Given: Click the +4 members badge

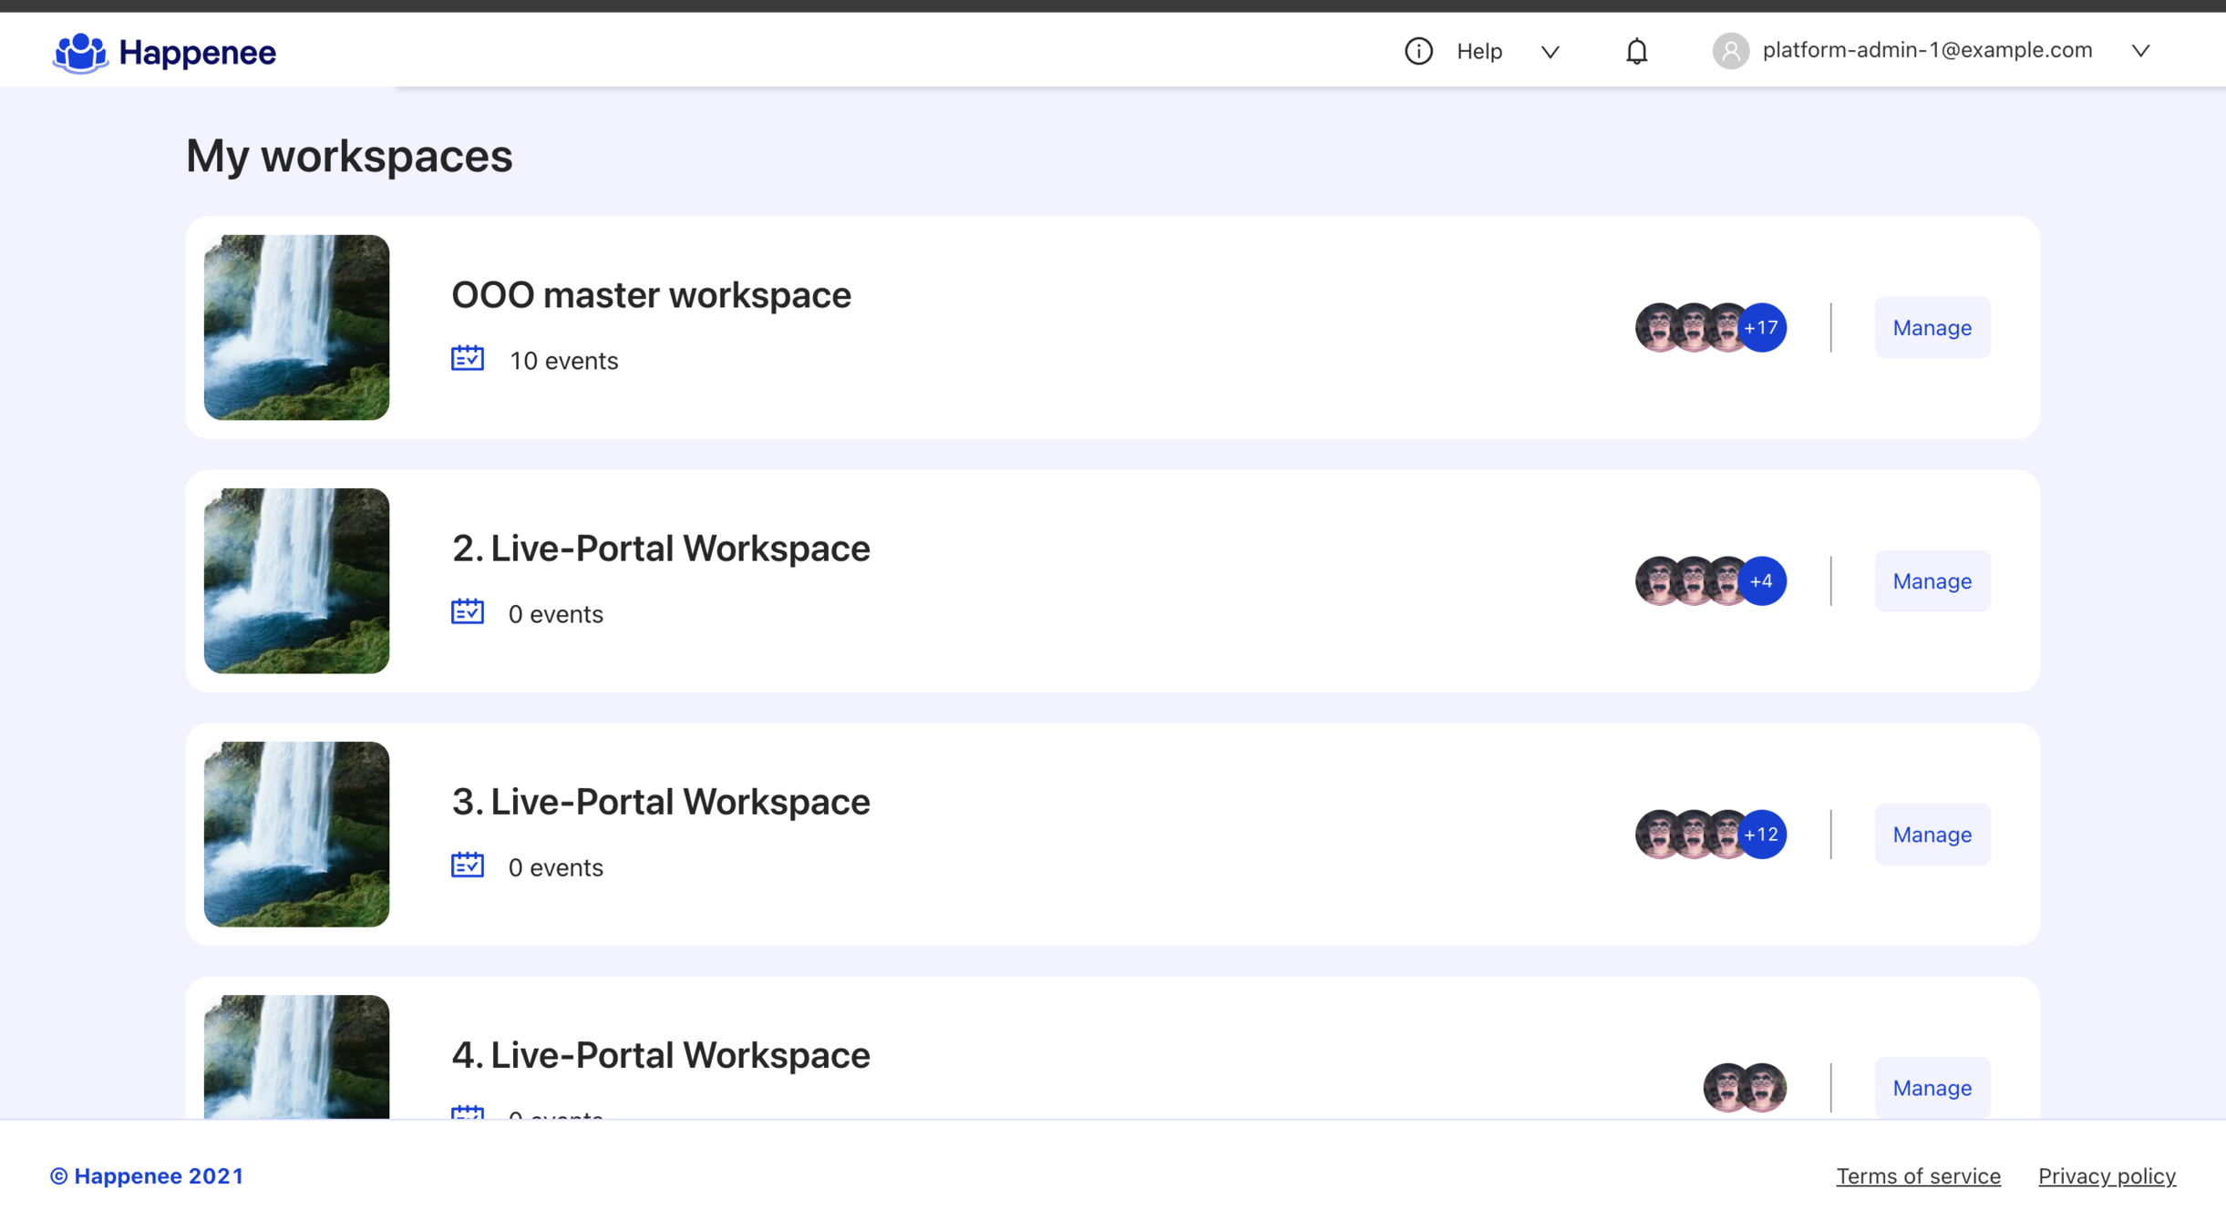Looking at the screenshot, I should 1761,581.
